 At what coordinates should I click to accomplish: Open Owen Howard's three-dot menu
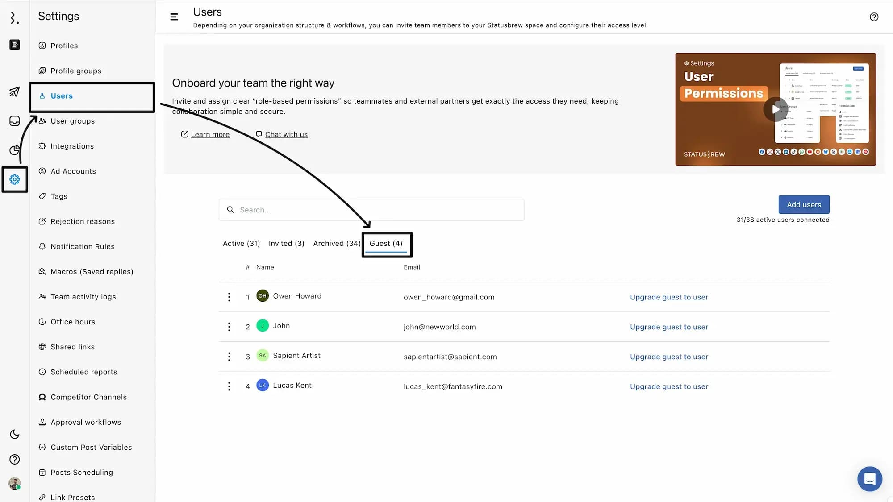click(229, 297)
